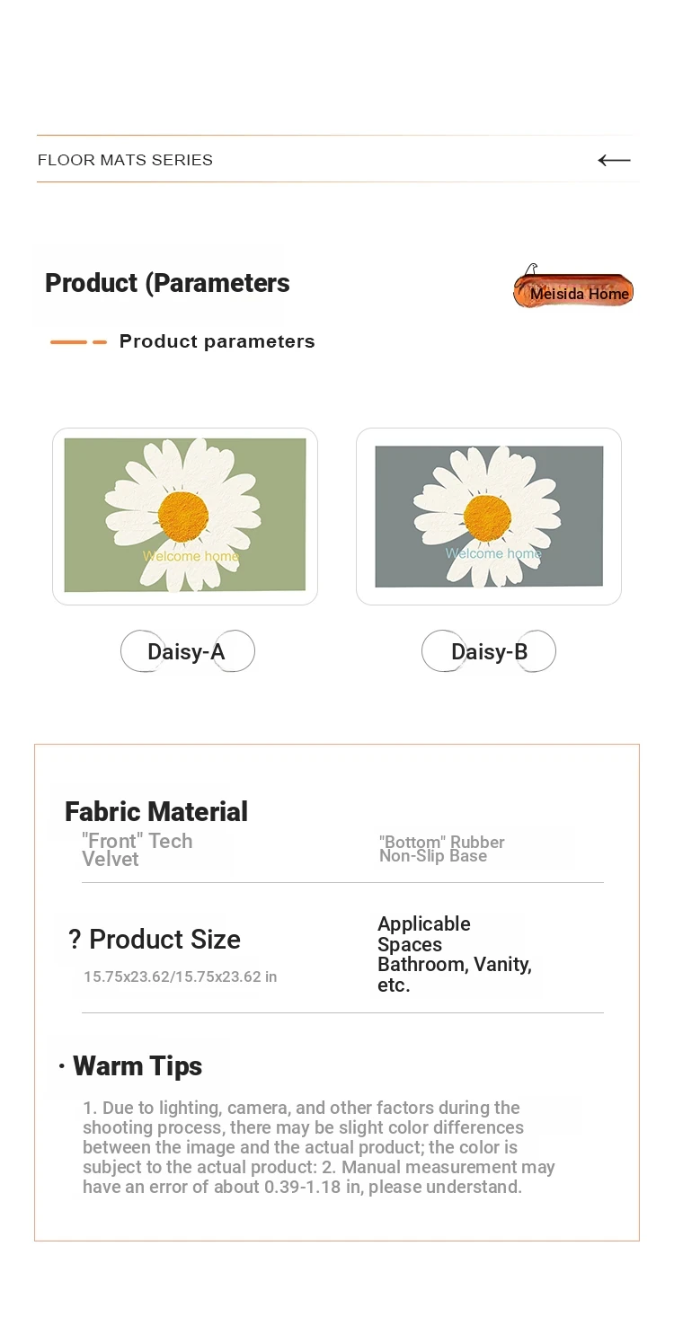Click the Warm Tips heading
674x1343 pixels.
(x=137, y=1066)
